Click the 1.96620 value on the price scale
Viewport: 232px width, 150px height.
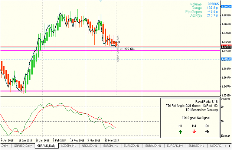click(226, 24)
